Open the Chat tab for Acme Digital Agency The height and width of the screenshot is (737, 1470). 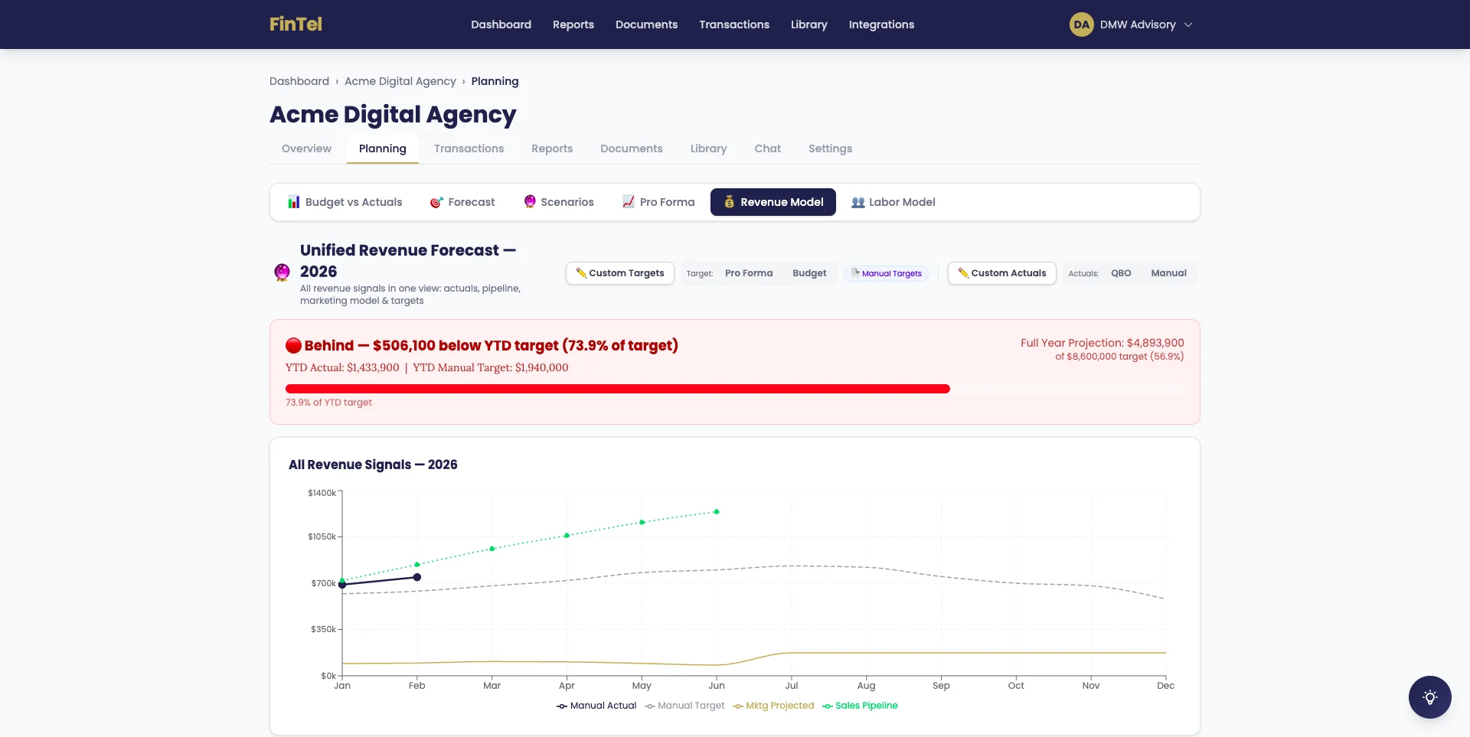point(767,148)
